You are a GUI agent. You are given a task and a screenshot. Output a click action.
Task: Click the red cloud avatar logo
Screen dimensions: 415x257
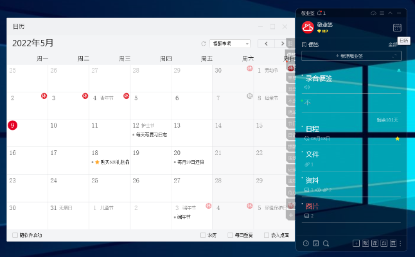[x=308, y=27]
